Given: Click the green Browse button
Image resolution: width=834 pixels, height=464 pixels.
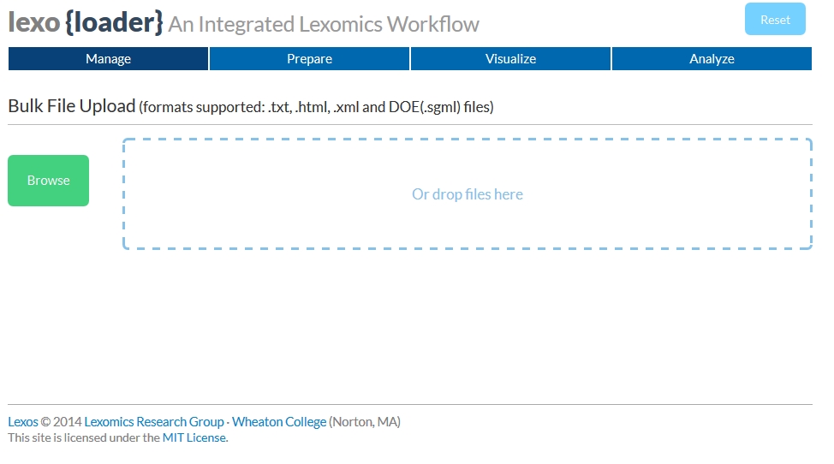Looking at the screenshot, I should [49, 181].
